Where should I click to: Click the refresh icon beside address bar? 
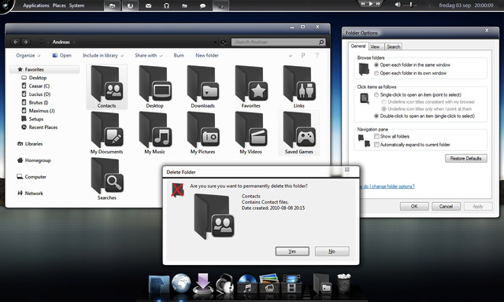click(224, 42)
